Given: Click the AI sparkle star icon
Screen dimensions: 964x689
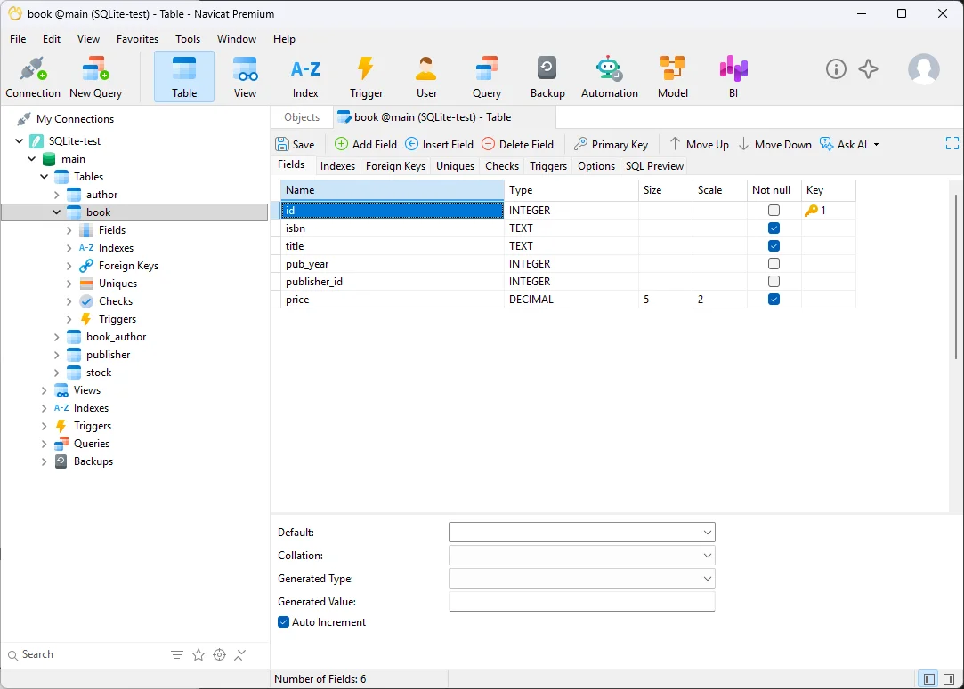Looking at the screenshot, I should 868,68.
